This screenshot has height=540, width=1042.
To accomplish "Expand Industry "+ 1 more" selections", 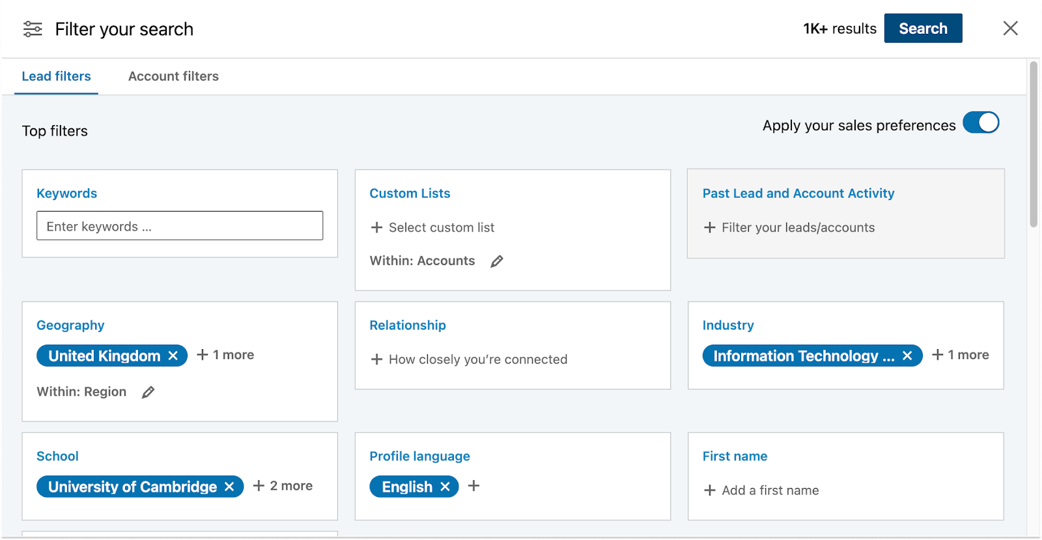I will (x=961, y=355).
